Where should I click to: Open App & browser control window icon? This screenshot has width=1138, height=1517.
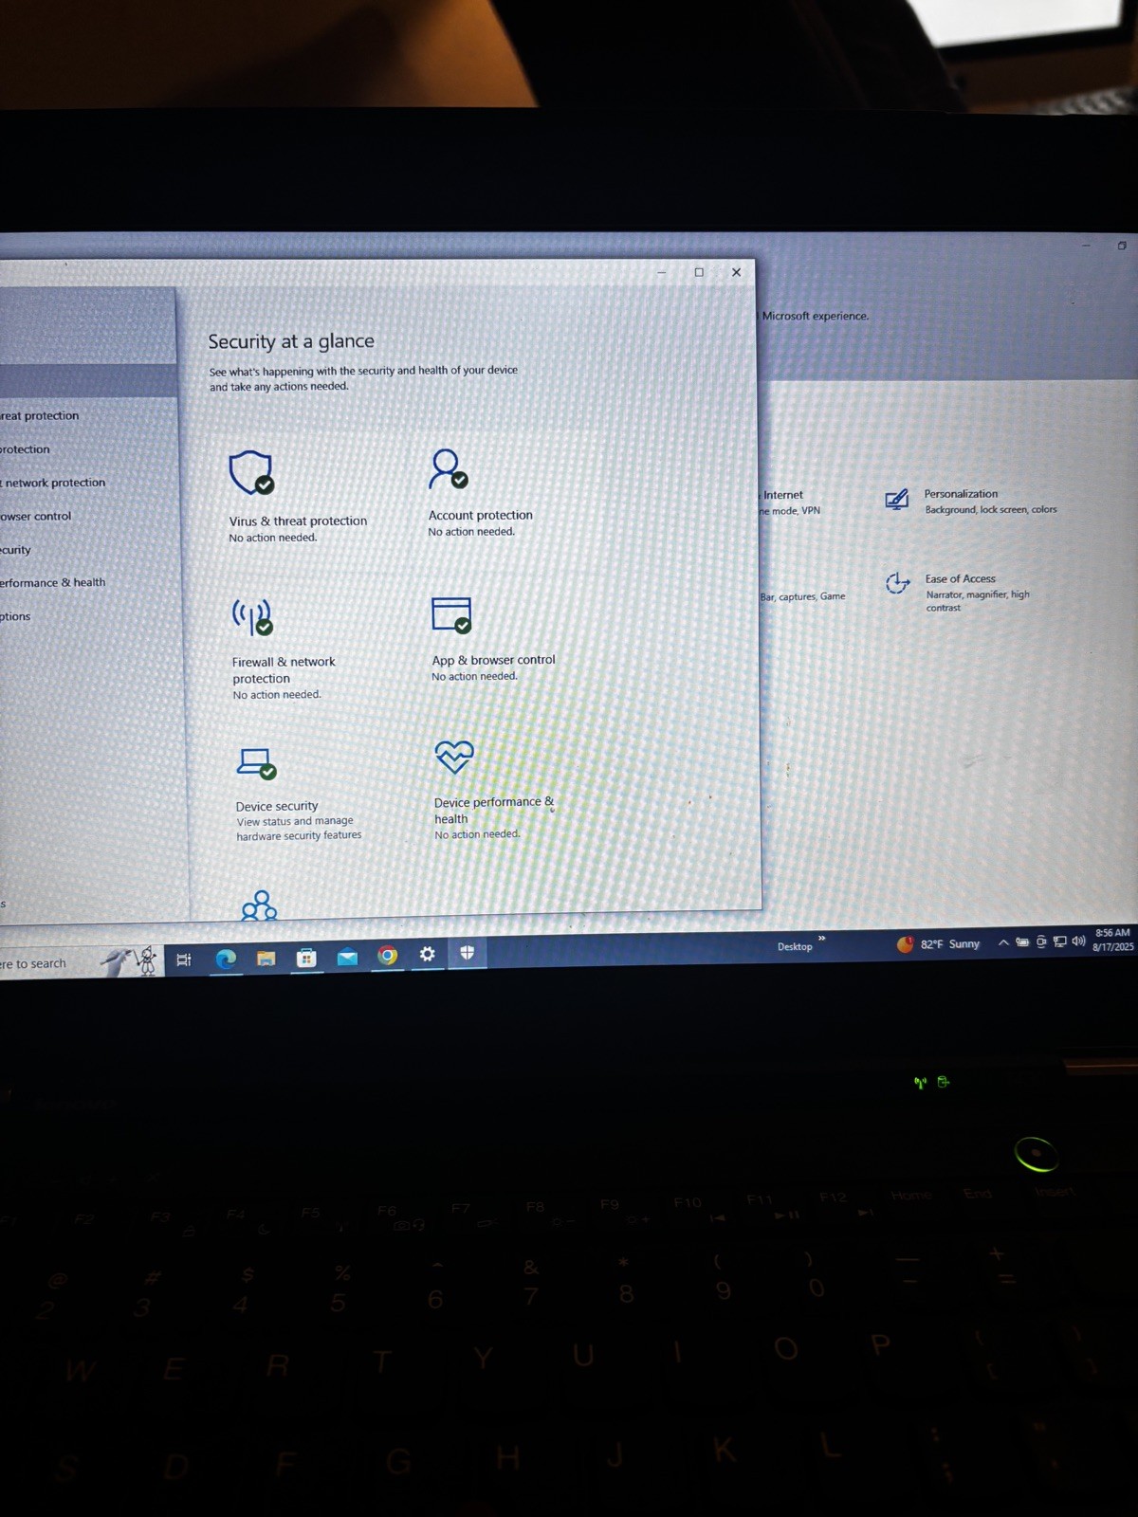[451, 614]
